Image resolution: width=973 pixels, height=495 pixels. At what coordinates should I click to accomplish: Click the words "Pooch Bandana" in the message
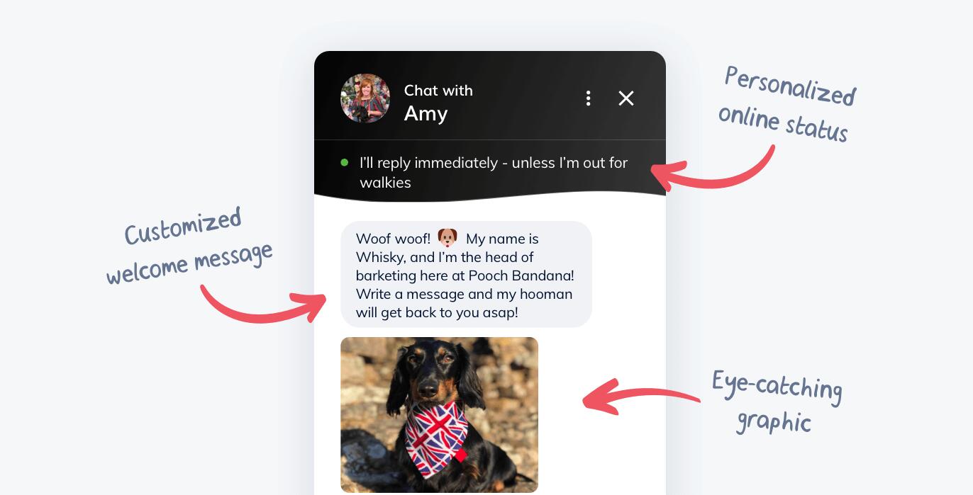528,275
